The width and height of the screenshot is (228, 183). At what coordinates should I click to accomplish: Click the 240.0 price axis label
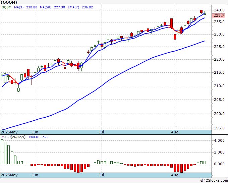click(219, 10)
